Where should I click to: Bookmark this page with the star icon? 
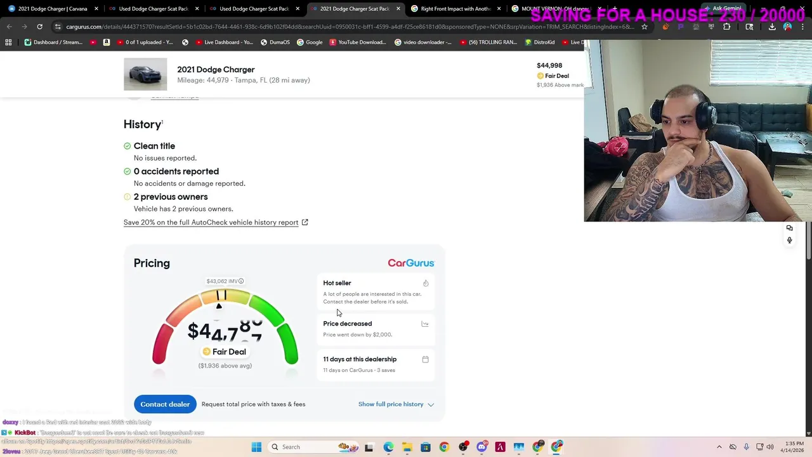pos(645,27)
